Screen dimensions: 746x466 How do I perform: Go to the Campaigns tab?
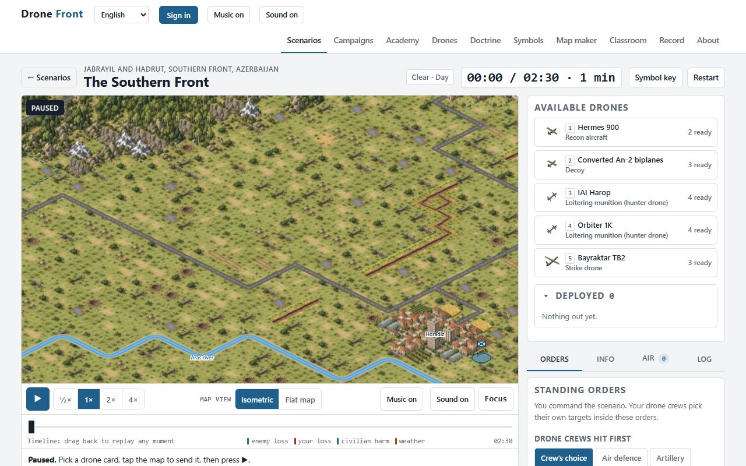(354, 40)
